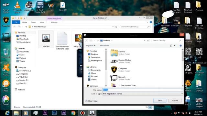Screen dimensions: 207x116
Task: Open Explorer help in New folder (2) window
Action: (x=151, y=22)
